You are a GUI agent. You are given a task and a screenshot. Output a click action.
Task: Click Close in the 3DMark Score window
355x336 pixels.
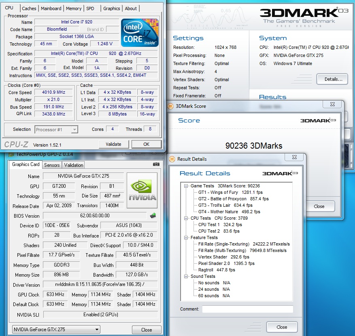(319, 206)
